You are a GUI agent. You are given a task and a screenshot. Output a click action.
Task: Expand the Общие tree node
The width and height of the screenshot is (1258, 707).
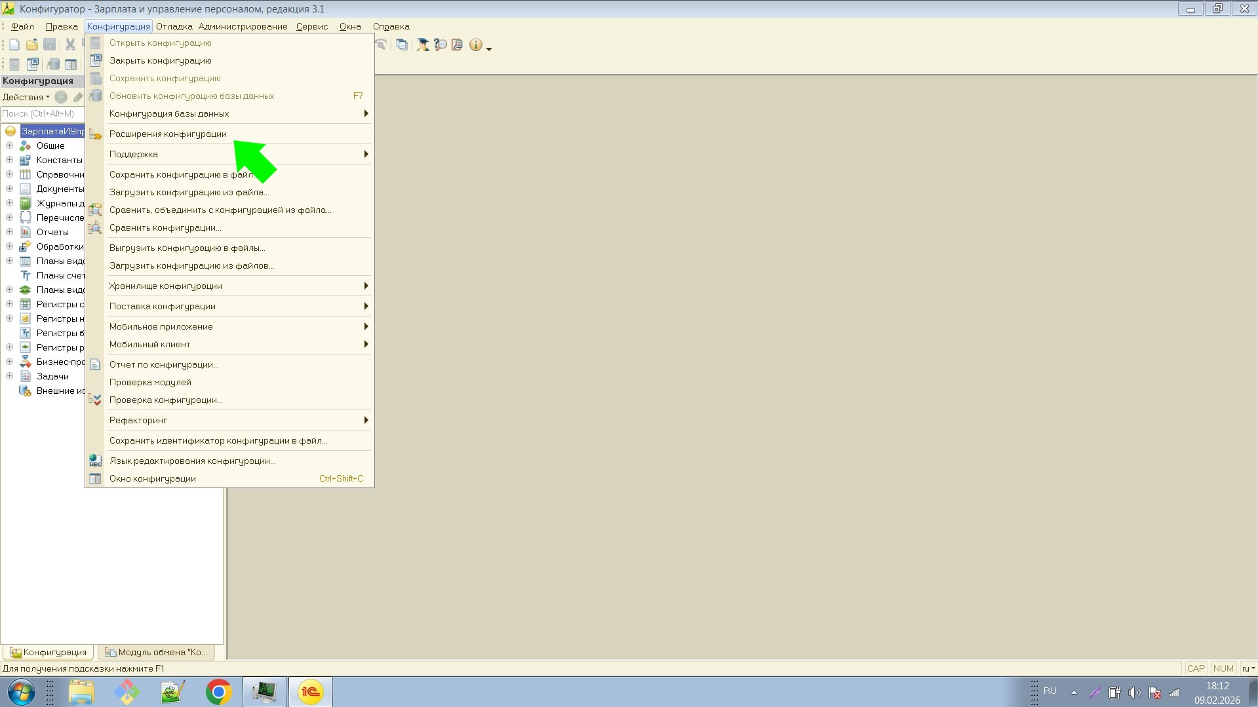[x=9, y=145]
